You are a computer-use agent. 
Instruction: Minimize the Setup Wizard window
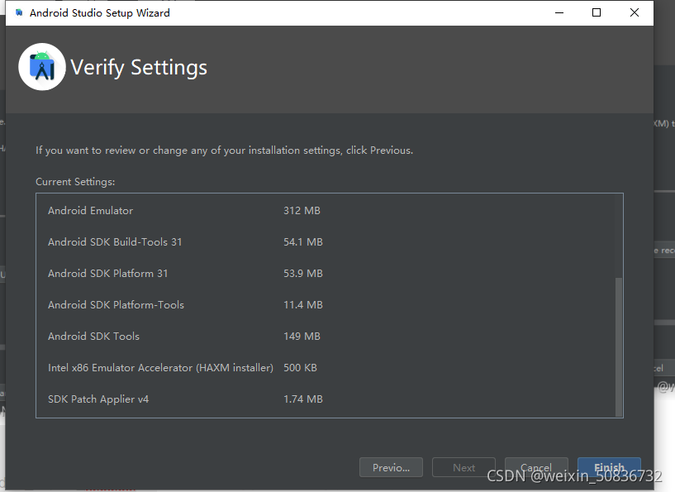click(559, 13)
